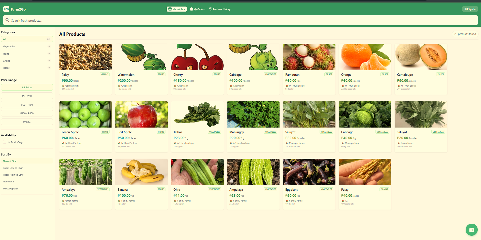Click F and J Farms icon under Banana
The image size is (481, 240).
tap(119, 201)
